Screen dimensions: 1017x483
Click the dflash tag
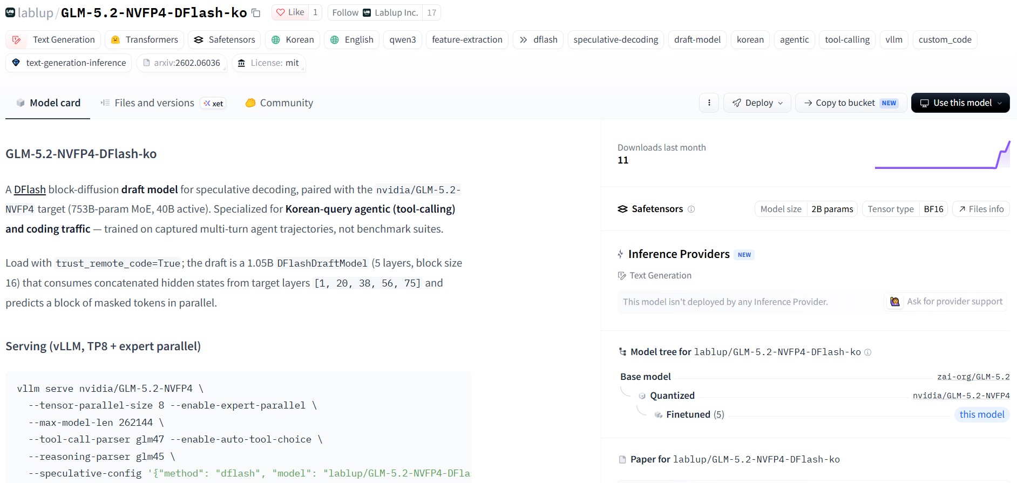538,40
